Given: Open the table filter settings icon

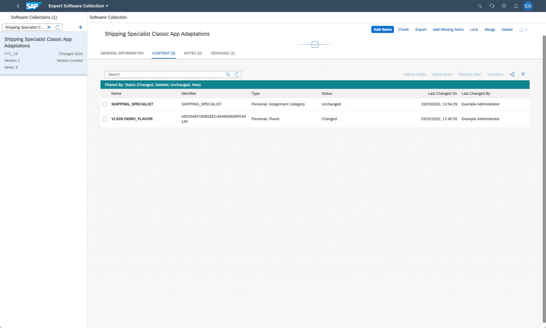Looking at the screenshot, I should pos(523,75).
